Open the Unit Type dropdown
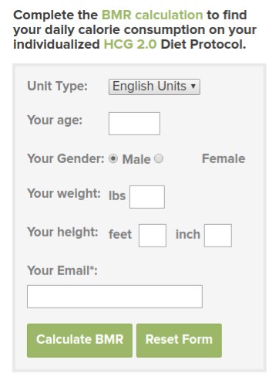This screenshot has height=391, width=279. click(154, 87)
